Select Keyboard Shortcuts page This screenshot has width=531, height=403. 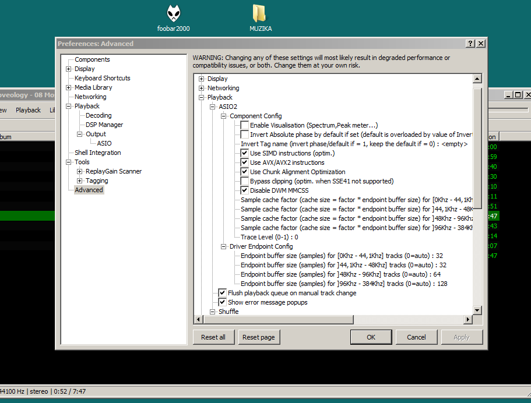click(102, 78)
